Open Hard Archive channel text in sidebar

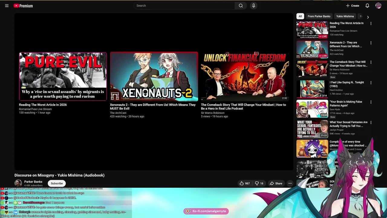click(x=336, y=90)
